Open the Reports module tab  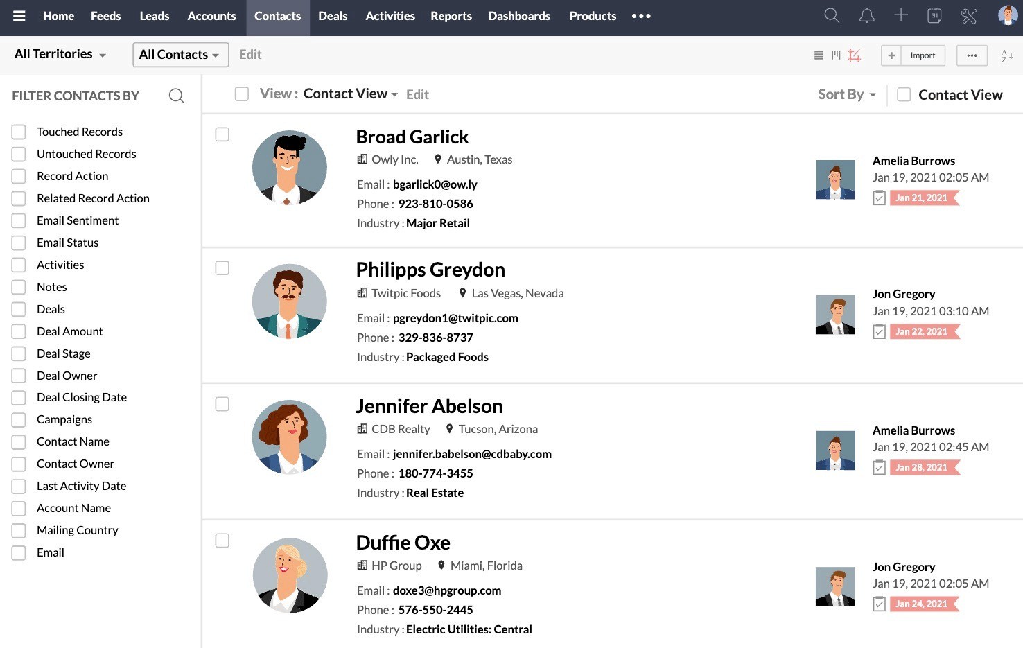click(x=451, y=16)
